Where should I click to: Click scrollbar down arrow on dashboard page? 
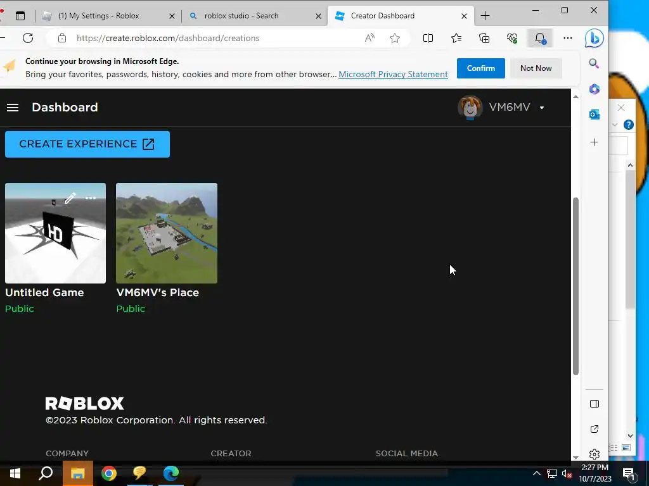[575, 457]
